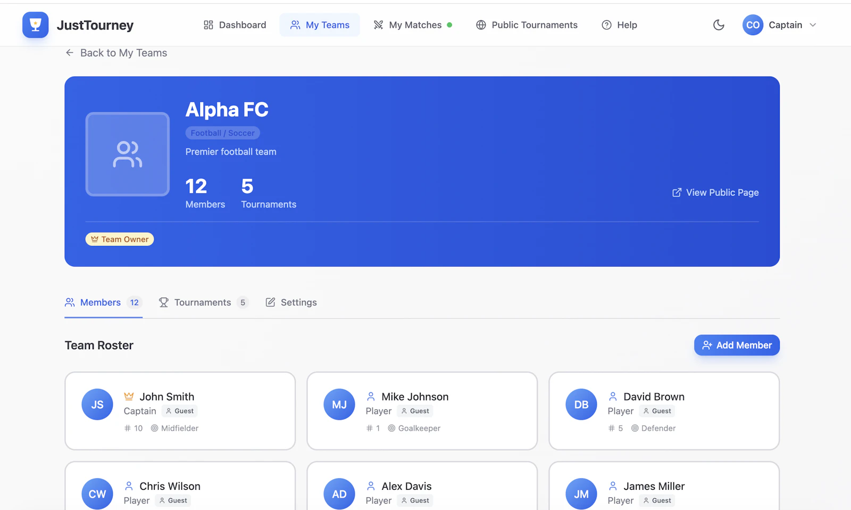Click the David Brown name text
This screenshot has width=851, height=510.
[x=654, y=397]
